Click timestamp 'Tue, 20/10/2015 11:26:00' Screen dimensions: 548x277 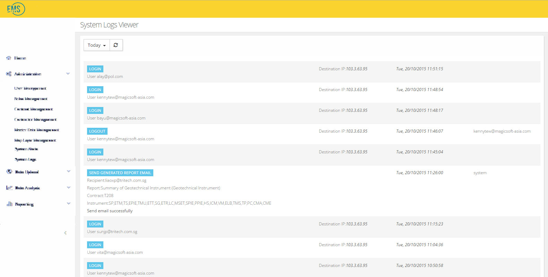[420, 173]
